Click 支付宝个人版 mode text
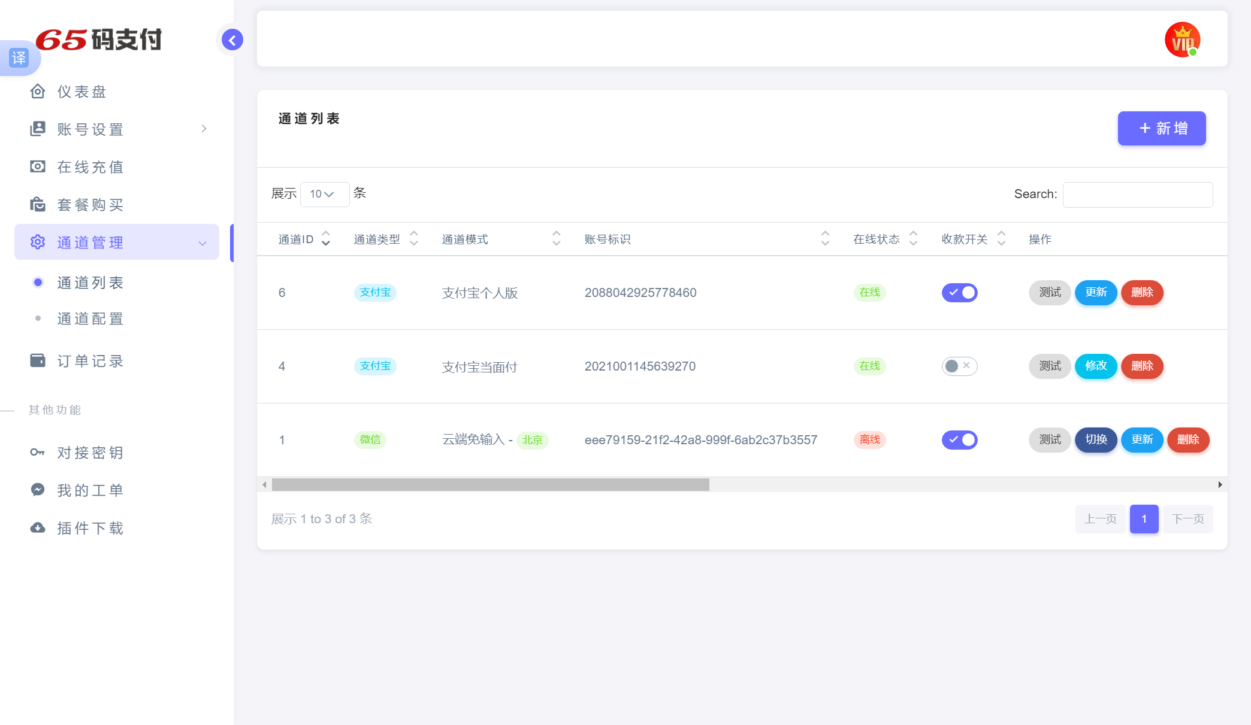 pyautogui.click(x=479, y=293)
